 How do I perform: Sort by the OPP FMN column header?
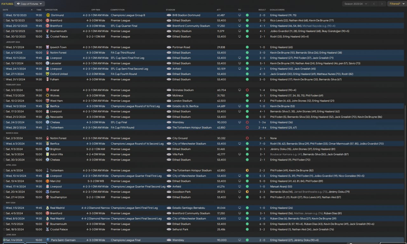pyautogui.click(x=95, y=10)
